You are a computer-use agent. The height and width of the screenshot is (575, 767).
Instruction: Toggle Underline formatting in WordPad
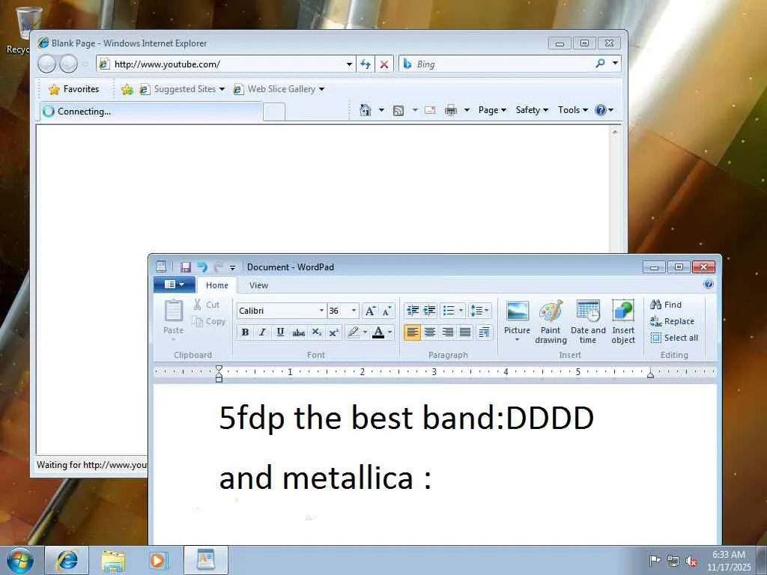tap(280, 332)
